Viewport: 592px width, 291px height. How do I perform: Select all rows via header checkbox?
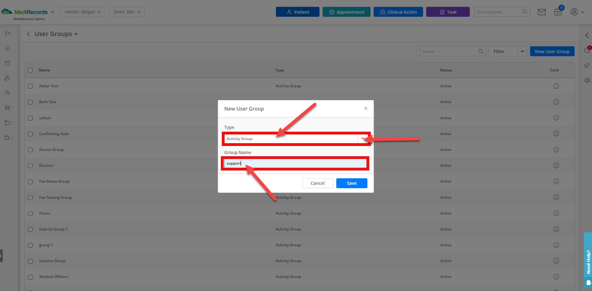point(30,70)
